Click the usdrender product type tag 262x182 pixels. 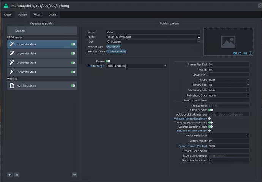click(113, 47)
